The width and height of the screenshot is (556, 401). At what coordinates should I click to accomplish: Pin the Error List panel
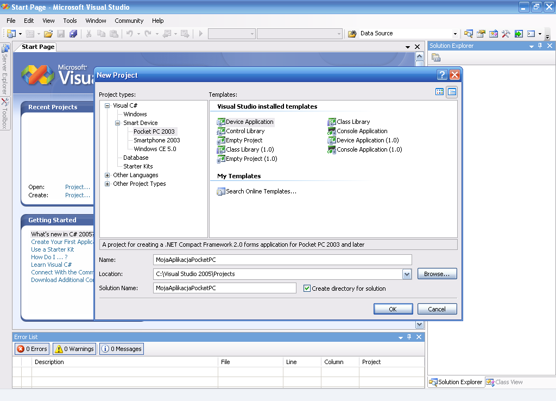tap(409, 337)
